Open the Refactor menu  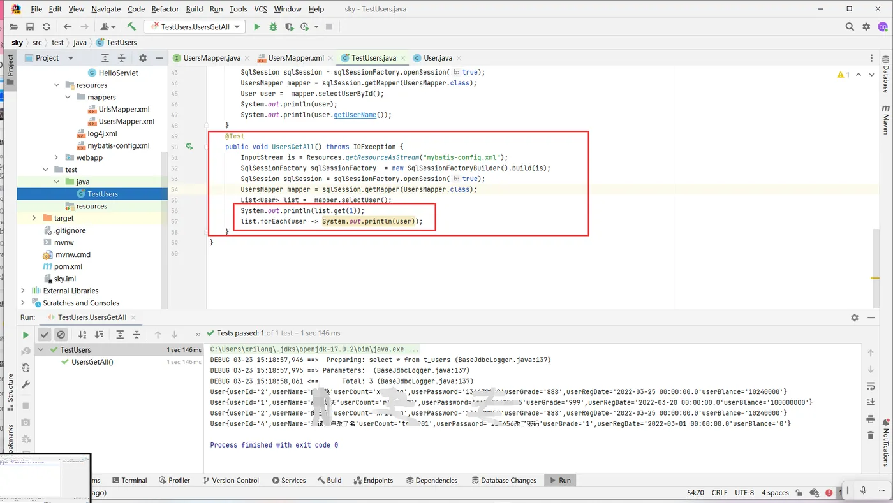165,9
